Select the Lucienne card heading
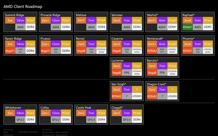218x136 pixels. tap(117, 60)
